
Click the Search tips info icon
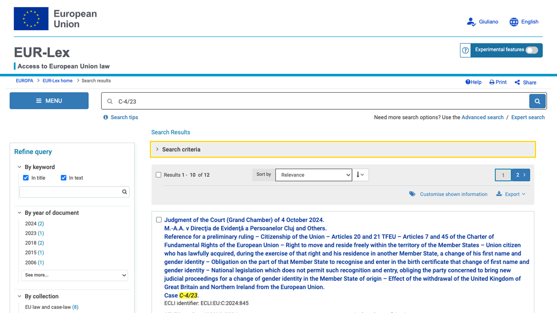[x=106, y=117]
